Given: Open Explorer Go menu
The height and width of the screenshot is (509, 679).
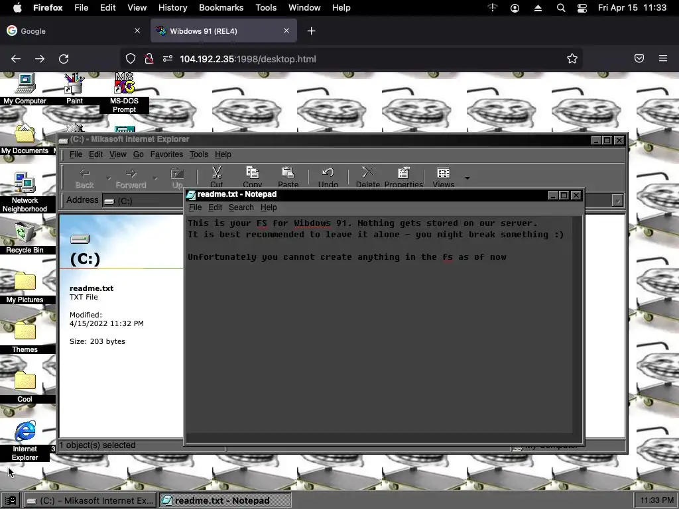Looking at the screenshot, I should tap(138, 154).
